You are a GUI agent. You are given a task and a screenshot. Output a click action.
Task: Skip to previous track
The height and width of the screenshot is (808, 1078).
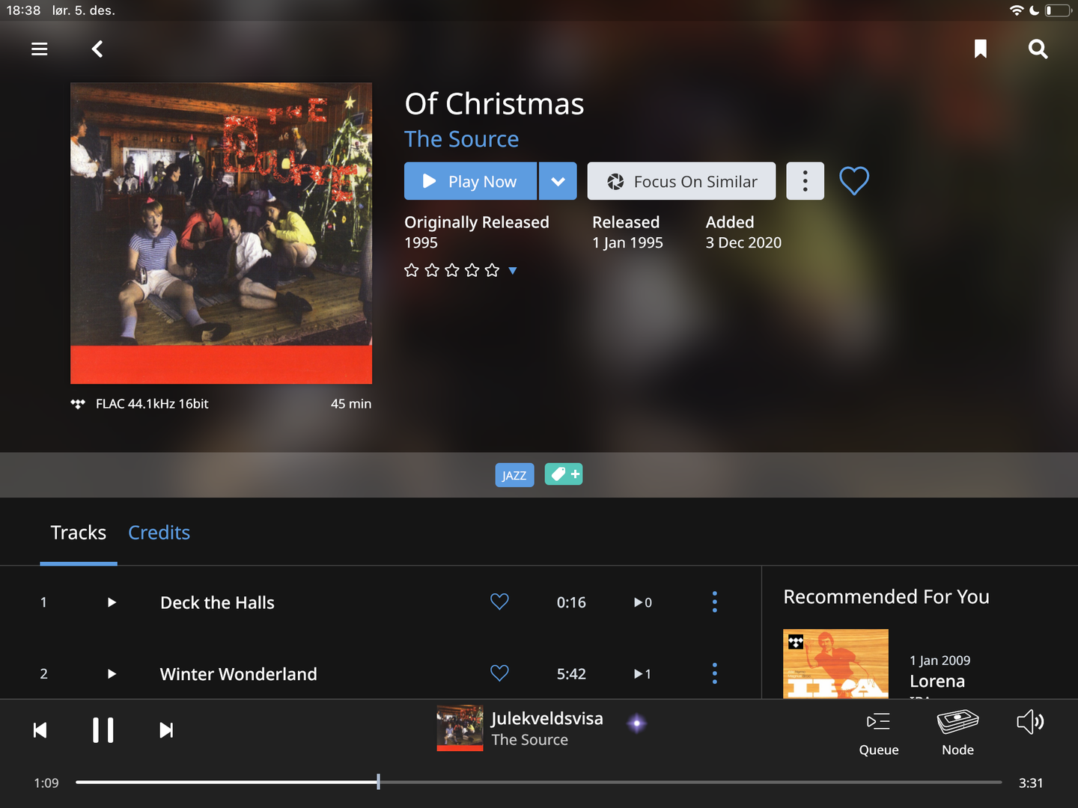tap(40, 730)
